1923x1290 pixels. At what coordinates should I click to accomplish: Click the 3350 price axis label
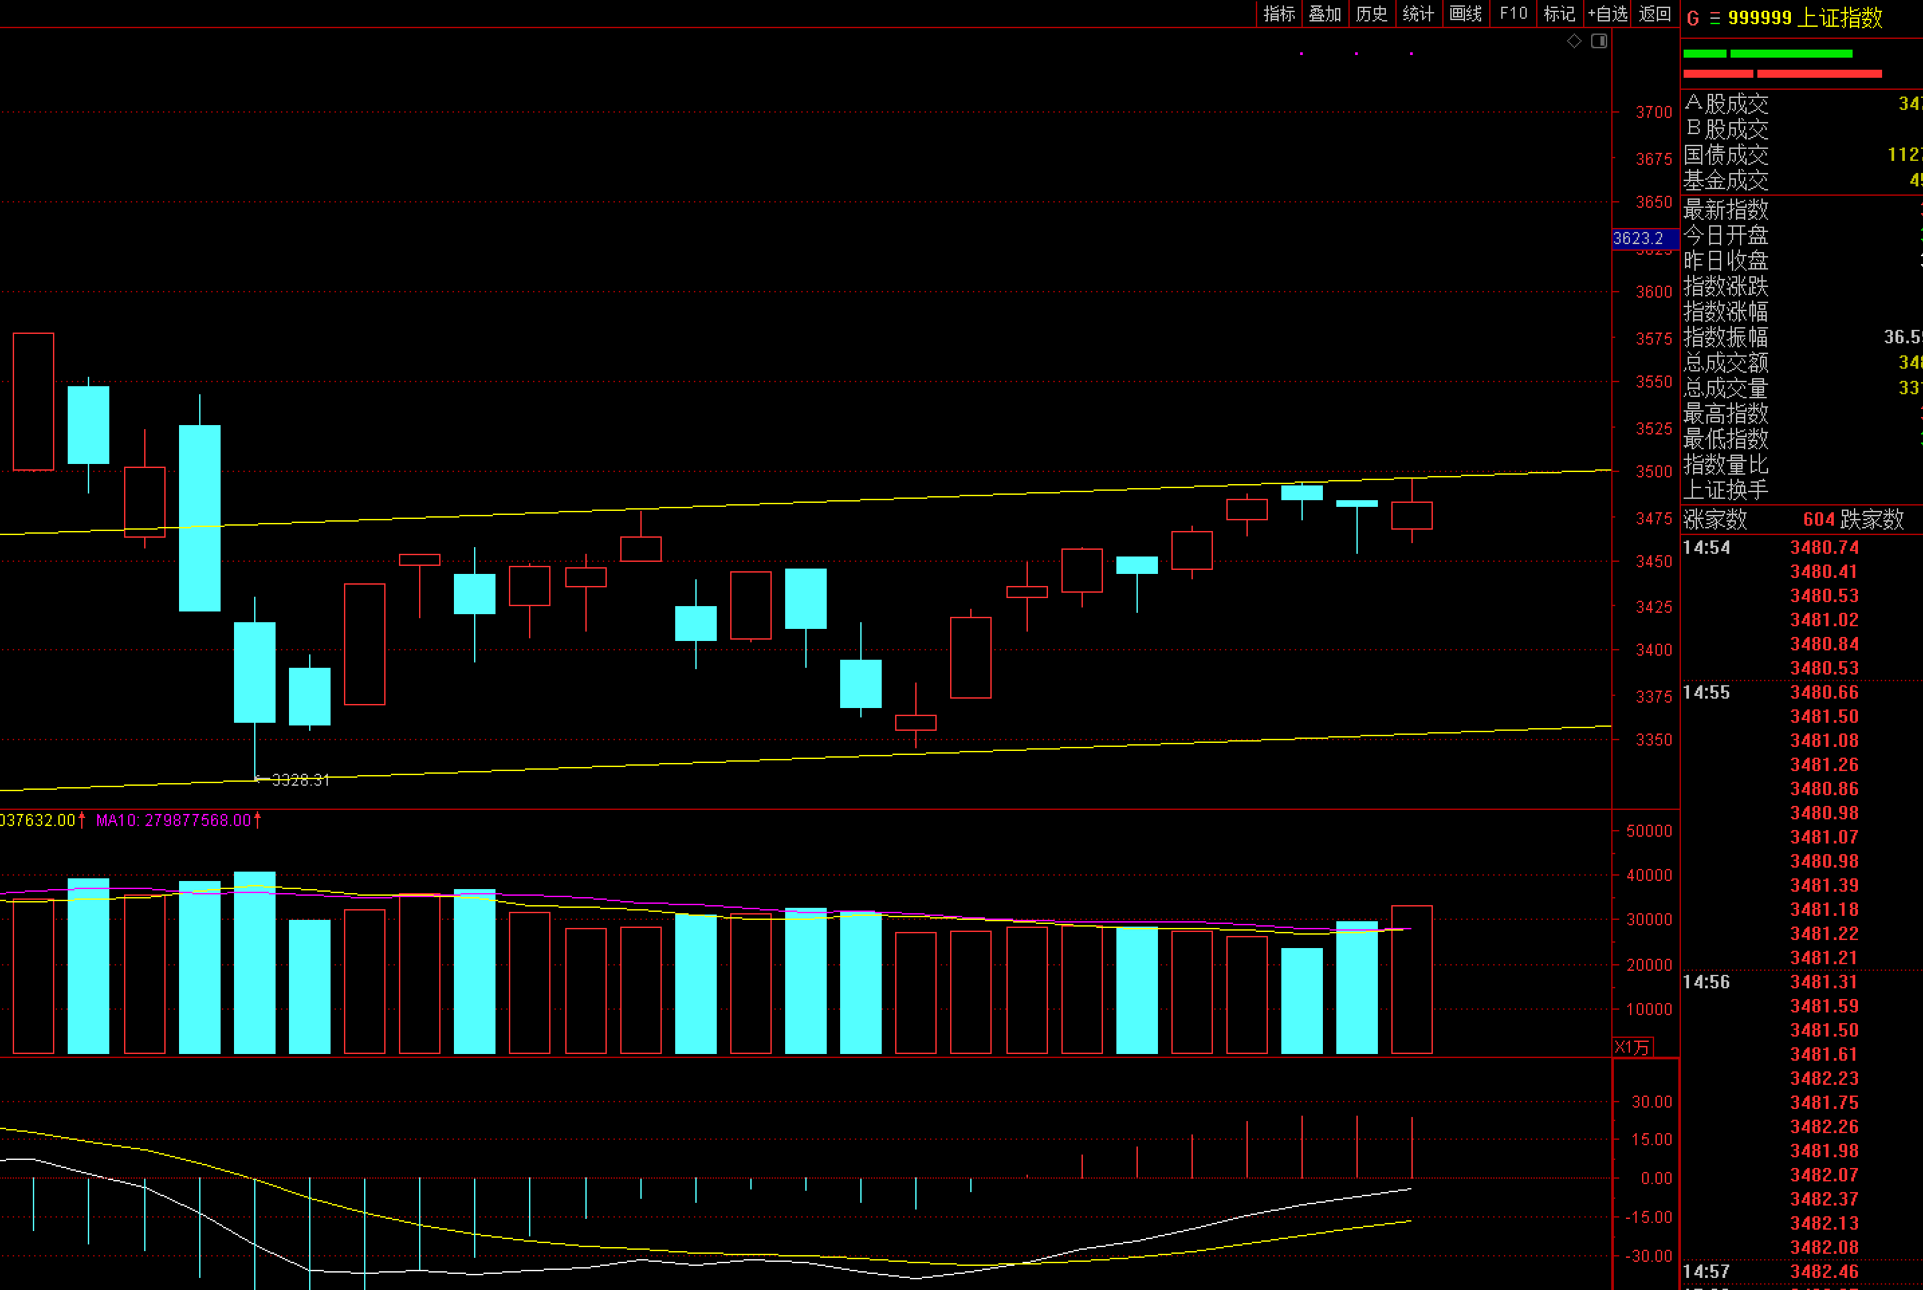pyautogui.click(x=1653, y=740)
